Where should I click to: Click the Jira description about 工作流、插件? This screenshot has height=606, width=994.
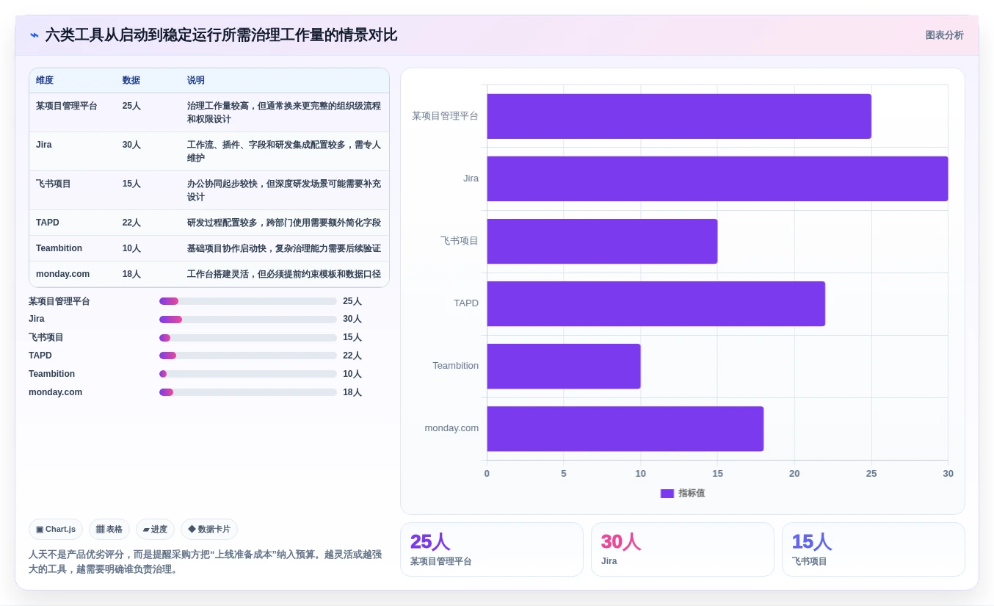[284, 151]
